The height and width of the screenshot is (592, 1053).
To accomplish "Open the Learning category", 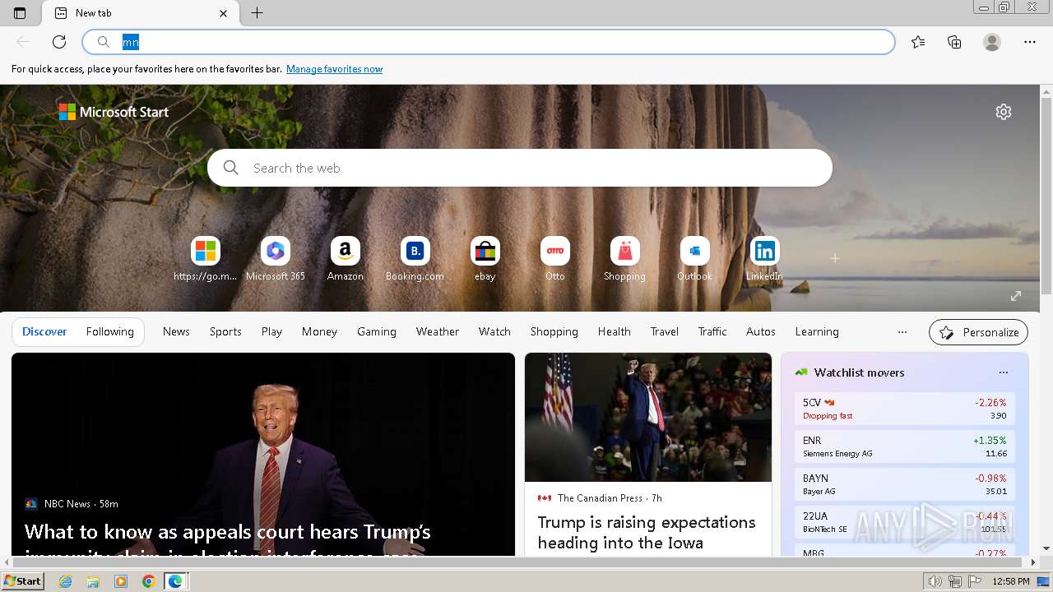I will click(x=817, y=331).
